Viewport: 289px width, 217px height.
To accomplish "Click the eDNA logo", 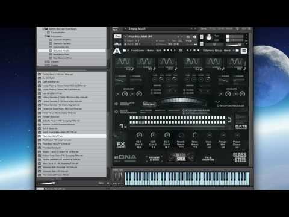I will (125, 157).
